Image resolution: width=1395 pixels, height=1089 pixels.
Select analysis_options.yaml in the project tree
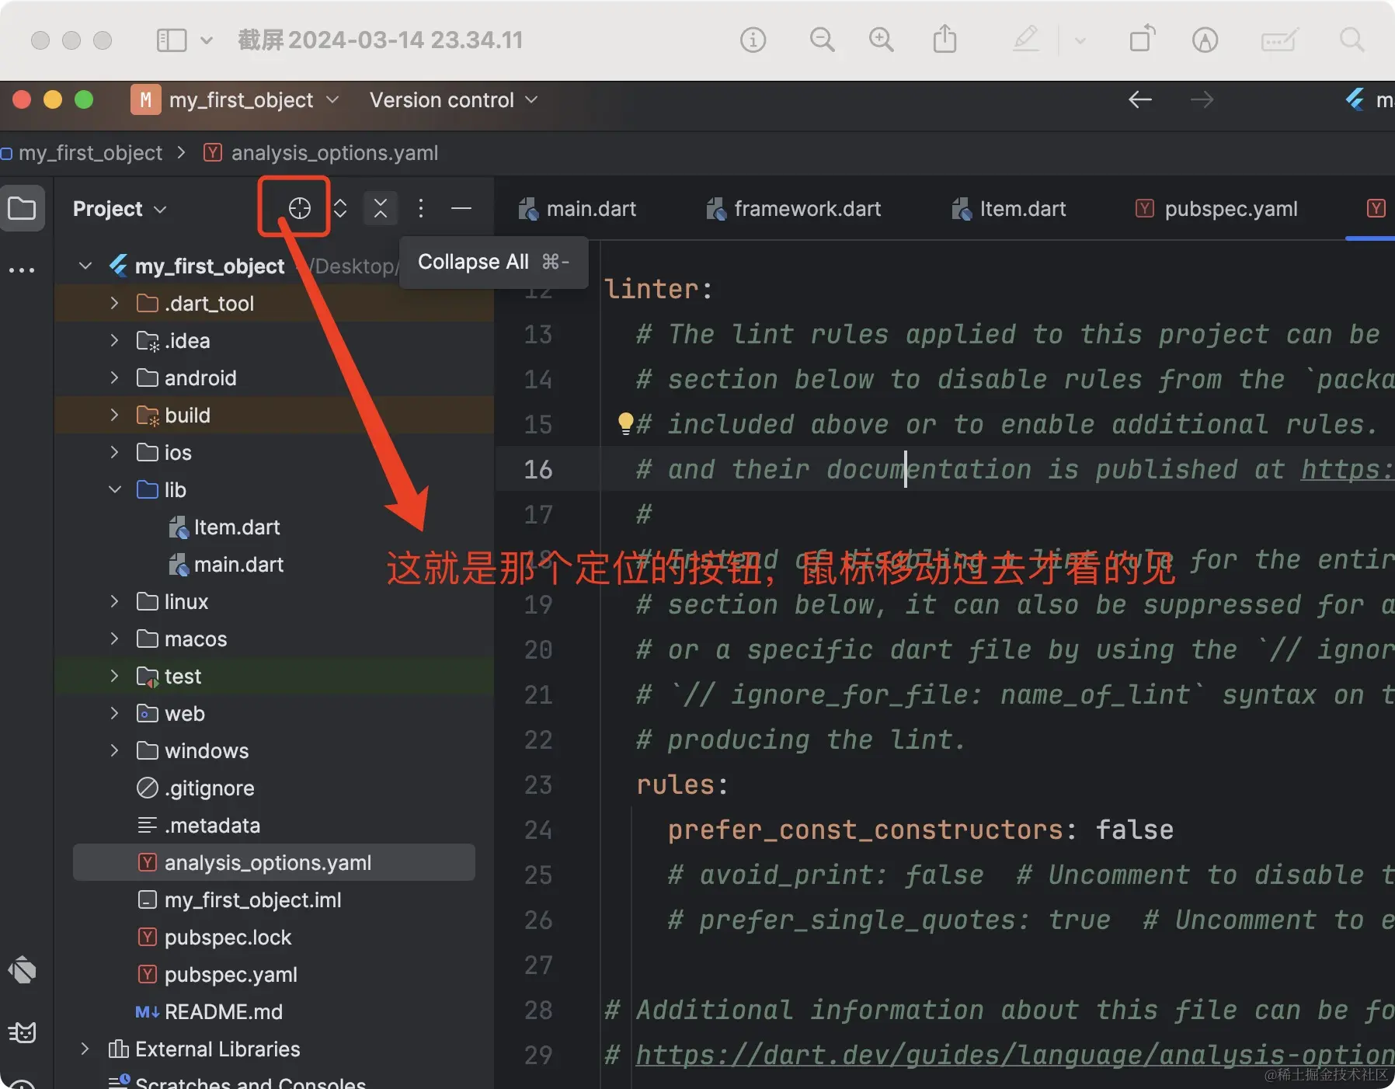pos(274,863)
